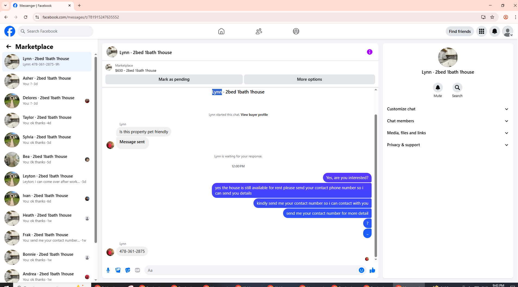Open the View buyer profile link
This screenshot has width=518, height=287.
click(254, 115)
